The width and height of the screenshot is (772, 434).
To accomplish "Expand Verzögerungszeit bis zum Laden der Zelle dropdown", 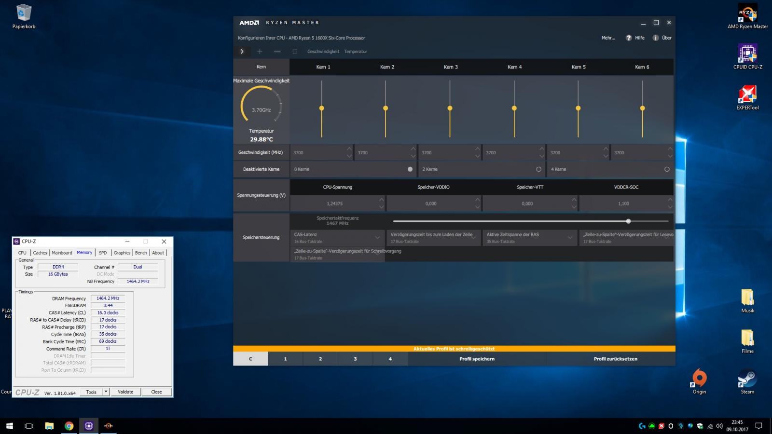I will pyautogui.click(x=474, y=237).
